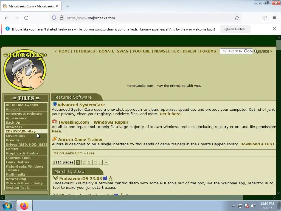Open the Networking category

click(26, 179)
